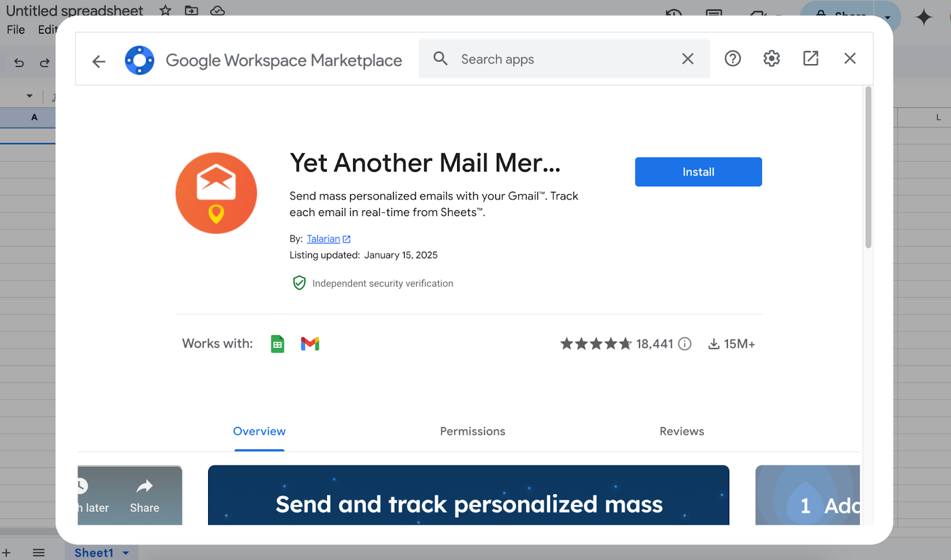Select the Sheet1 sheet tab

[x=94, y=553]
